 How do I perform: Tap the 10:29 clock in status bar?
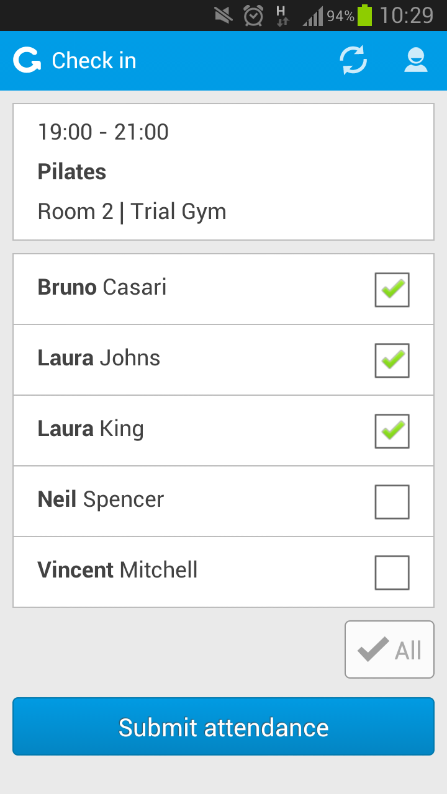407,16
